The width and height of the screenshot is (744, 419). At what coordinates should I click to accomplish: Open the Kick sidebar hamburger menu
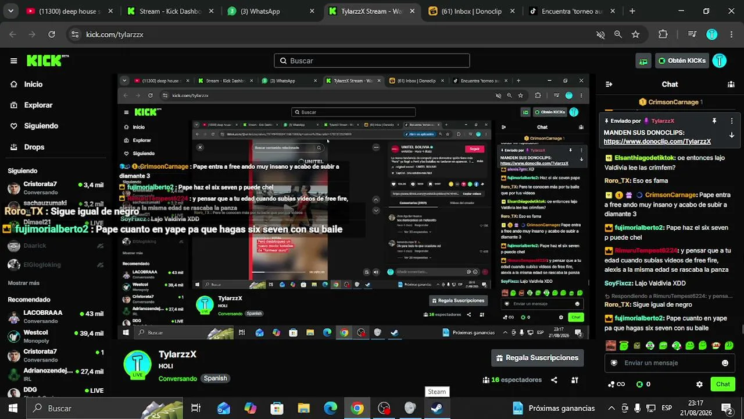point(13,61)
